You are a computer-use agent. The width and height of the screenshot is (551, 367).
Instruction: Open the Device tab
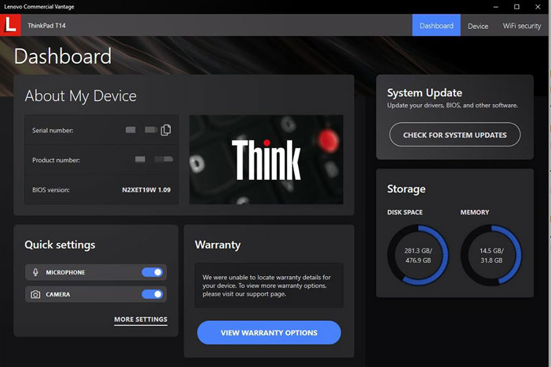point(478,26)
